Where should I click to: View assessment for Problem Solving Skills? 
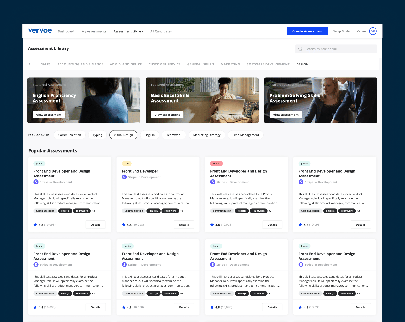(286, 115)
